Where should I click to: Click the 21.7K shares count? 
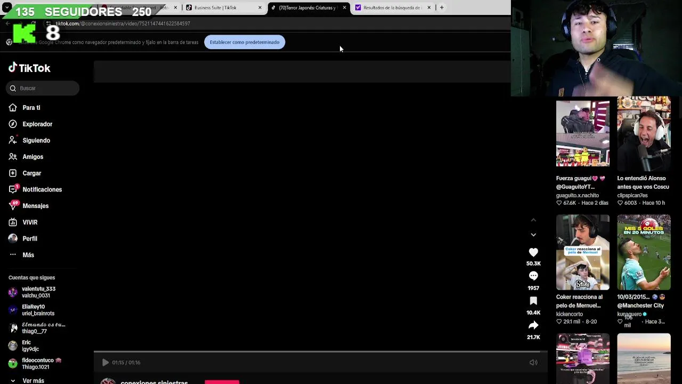click(x=533, y=337)
